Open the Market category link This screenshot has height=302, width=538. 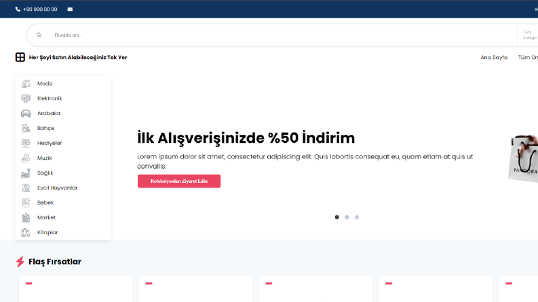click(x=46, y=217)
